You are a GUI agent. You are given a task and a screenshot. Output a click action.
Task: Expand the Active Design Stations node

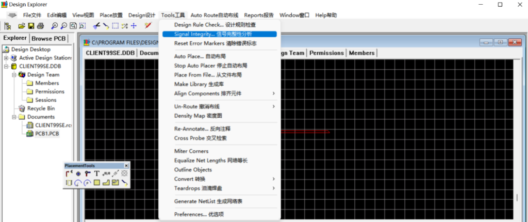7,58
